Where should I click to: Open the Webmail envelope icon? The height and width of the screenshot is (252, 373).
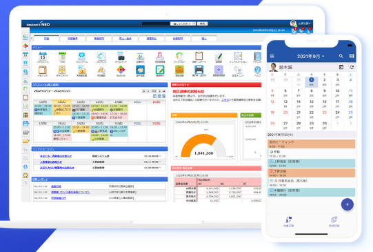81,57
